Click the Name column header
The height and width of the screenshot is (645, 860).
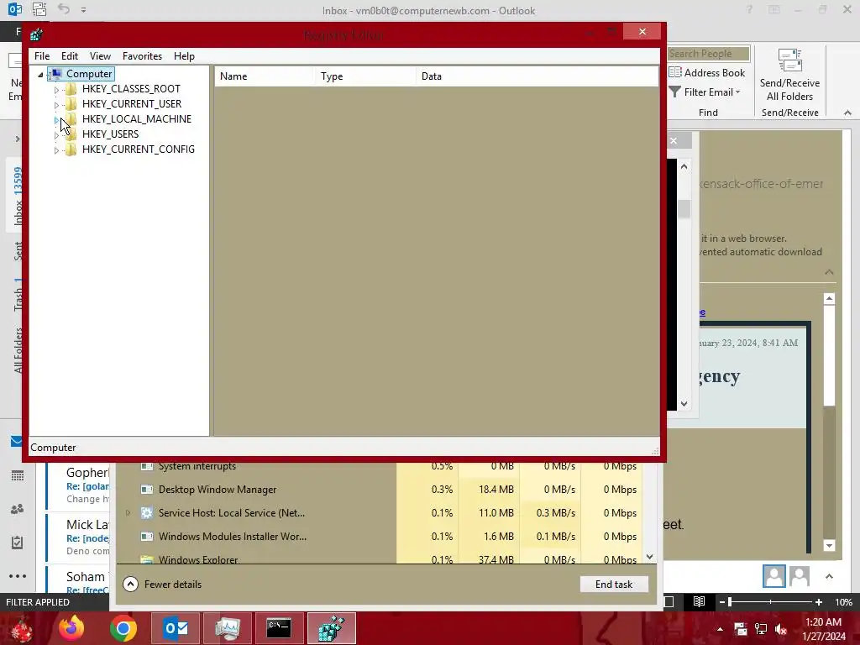point(265,76)
